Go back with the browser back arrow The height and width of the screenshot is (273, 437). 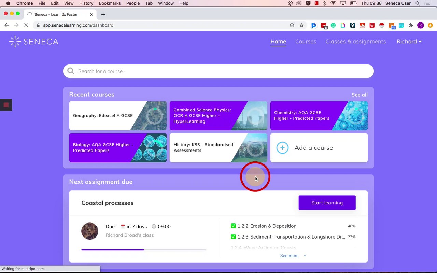click(6, 25)
